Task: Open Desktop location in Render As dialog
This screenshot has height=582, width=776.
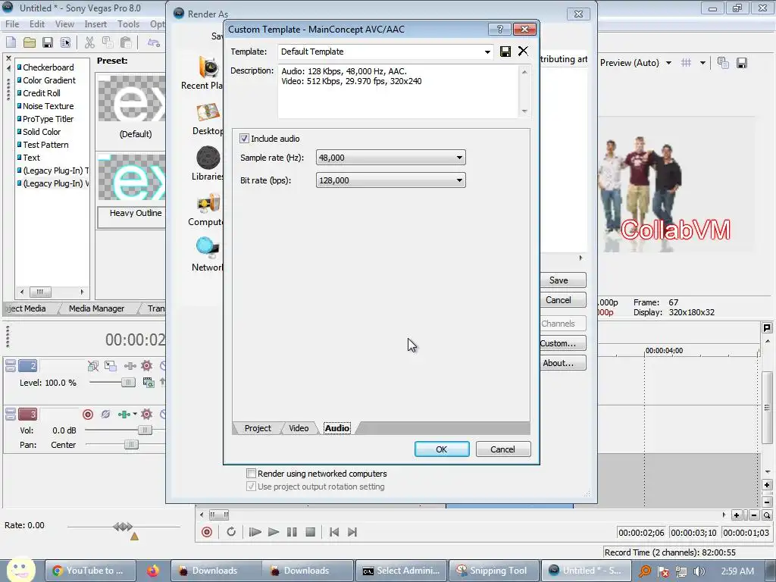Action: point(208,119)
